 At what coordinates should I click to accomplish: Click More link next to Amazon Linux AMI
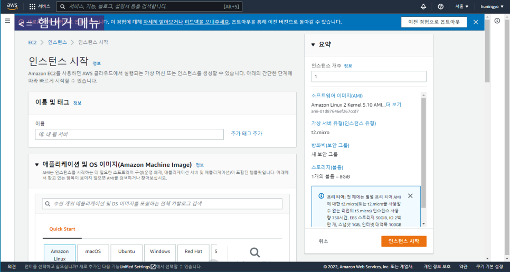393,105
